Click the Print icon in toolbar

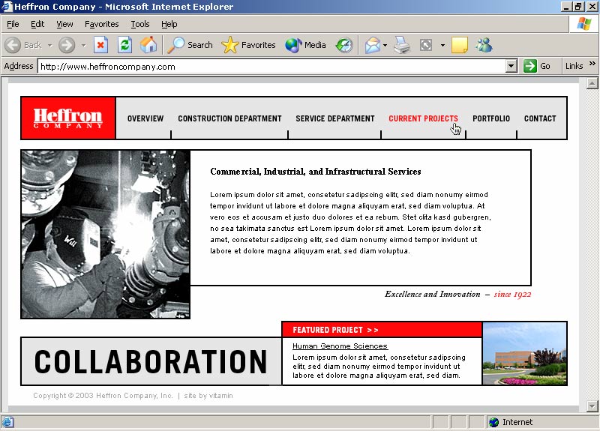point(403,45)
